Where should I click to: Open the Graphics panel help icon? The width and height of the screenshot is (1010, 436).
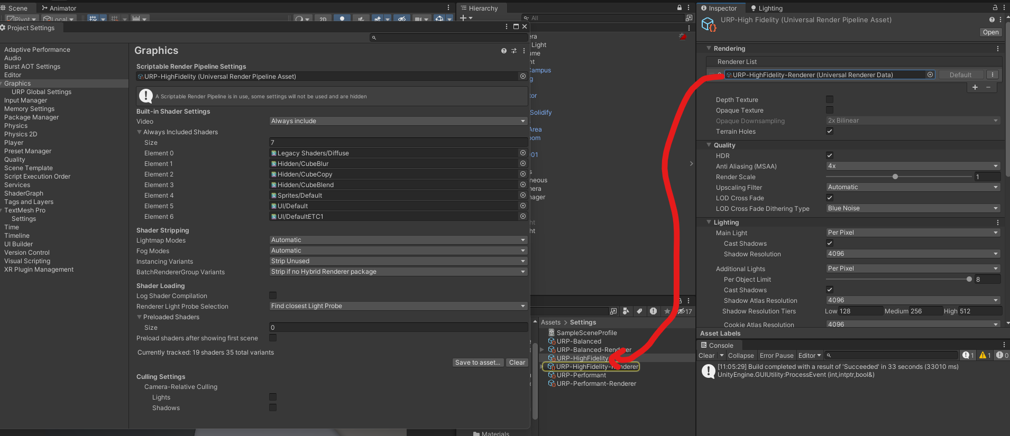[503, 51]
